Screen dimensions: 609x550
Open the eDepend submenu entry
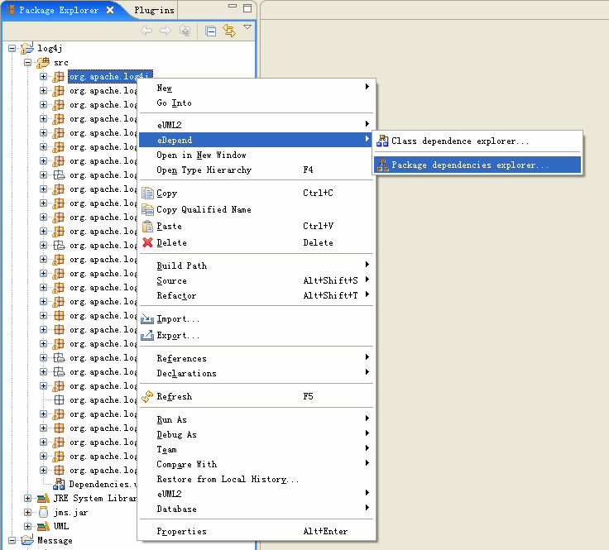tap(257, 140)
